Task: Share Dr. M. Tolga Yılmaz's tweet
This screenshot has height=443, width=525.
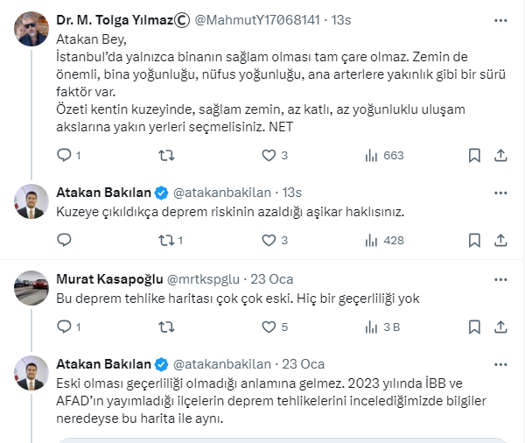Action: 501,155
